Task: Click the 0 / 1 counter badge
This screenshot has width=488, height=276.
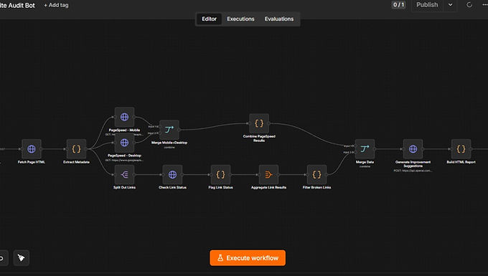Action: 398,5
